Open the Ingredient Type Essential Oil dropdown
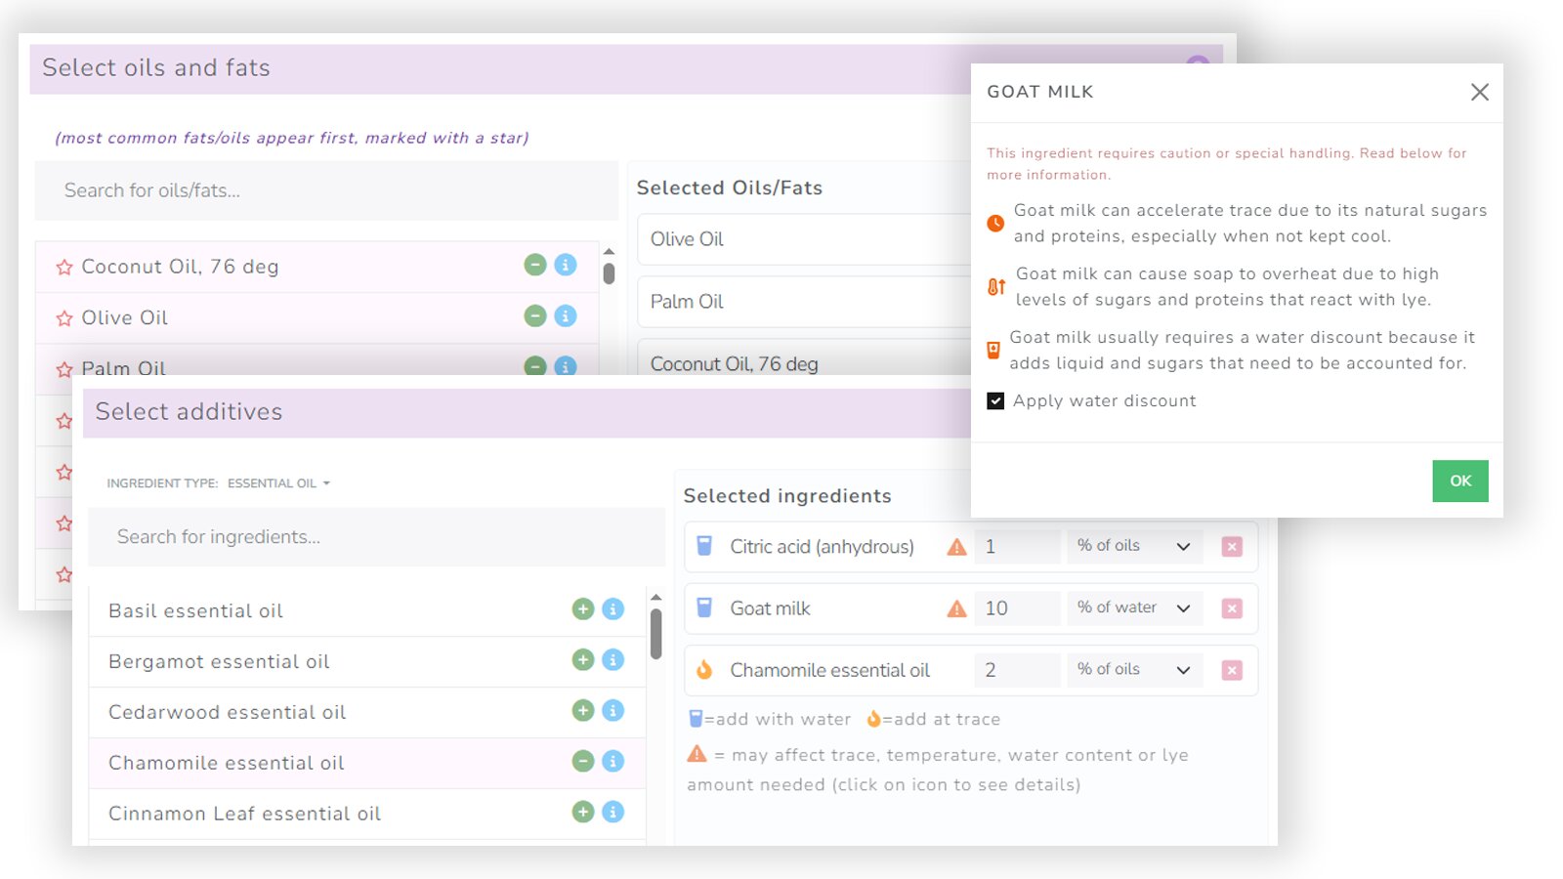The height and width of the screenshot is (879, 1563). point(277,483)
